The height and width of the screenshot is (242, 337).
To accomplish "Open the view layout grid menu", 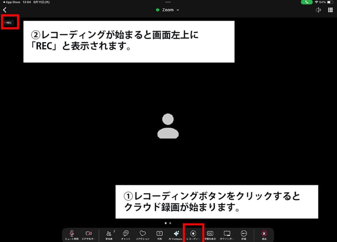I will (x=331, y=10).
